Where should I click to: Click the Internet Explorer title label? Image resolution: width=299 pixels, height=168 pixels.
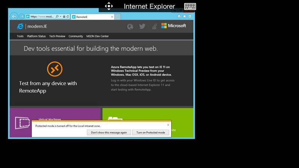(149, 6)
